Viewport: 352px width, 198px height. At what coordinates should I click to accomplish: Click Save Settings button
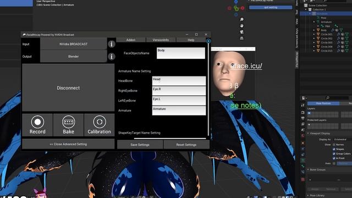[x=140, y=145]
